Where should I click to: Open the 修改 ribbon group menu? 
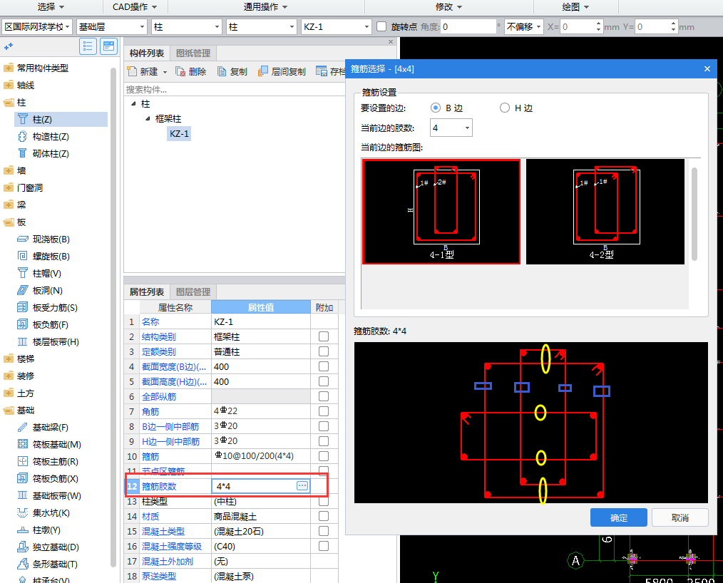[448, 7]
